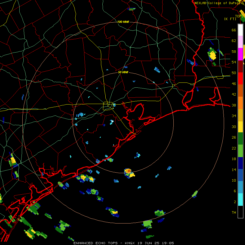The height and width of the screenshot is (245, 245).
Task: Click the legend value "18"
Action: click(234, 159)
